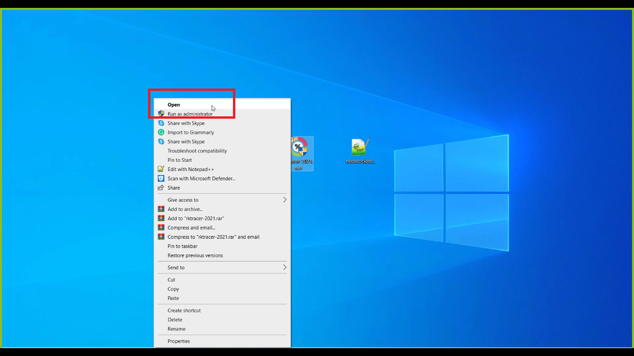Click the WinRAR icon for Add to "rktracer-2021.rar"

click(161, 218)
